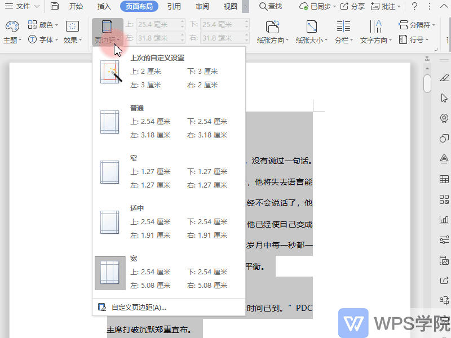
Task: Click the translate aあ icon in sidebar
Action: 444,300
